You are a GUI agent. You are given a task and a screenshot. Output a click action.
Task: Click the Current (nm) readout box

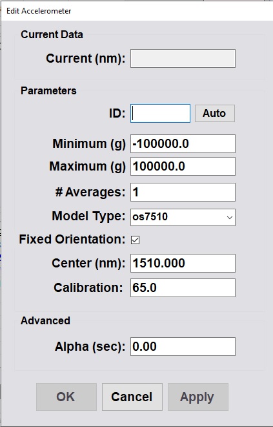click(x=183, y=58)
